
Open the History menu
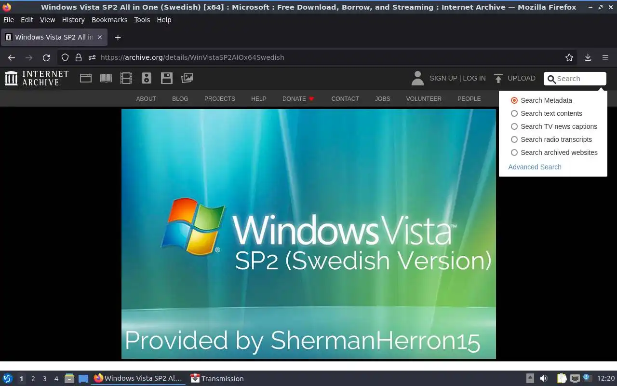pos(73,20)
